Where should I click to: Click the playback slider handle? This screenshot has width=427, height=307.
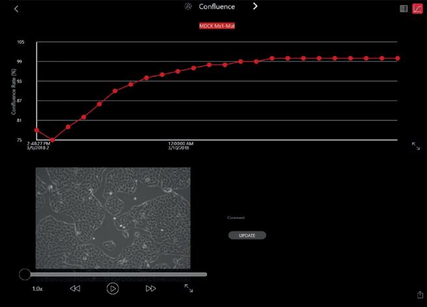(25, 274)
